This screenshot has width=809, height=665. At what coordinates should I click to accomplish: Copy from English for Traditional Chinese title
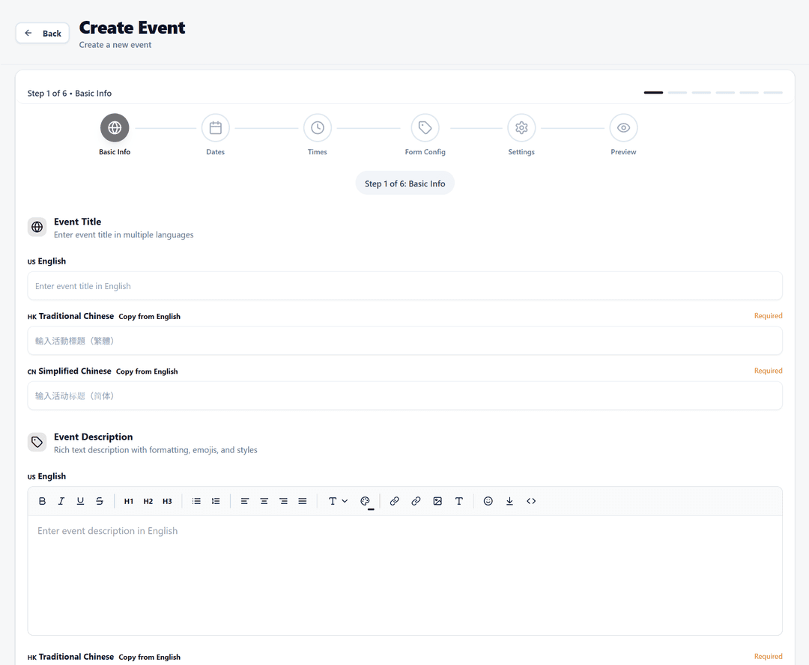click(149, 316)
